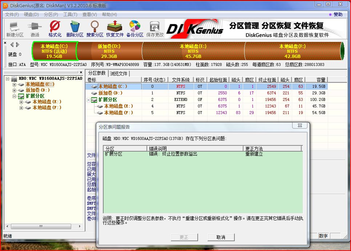Select 本地磁盘(F:) row in partition table
Image resolution: width=351 pixels, height=251 pixels.
[207, 113]
